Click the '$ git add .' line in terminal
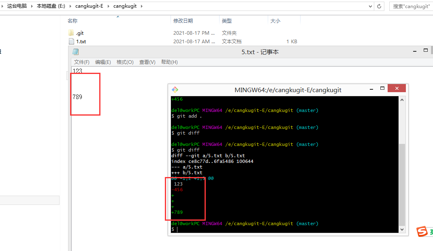The height and width of the screenshot is (251, 433). click(186, 116)
